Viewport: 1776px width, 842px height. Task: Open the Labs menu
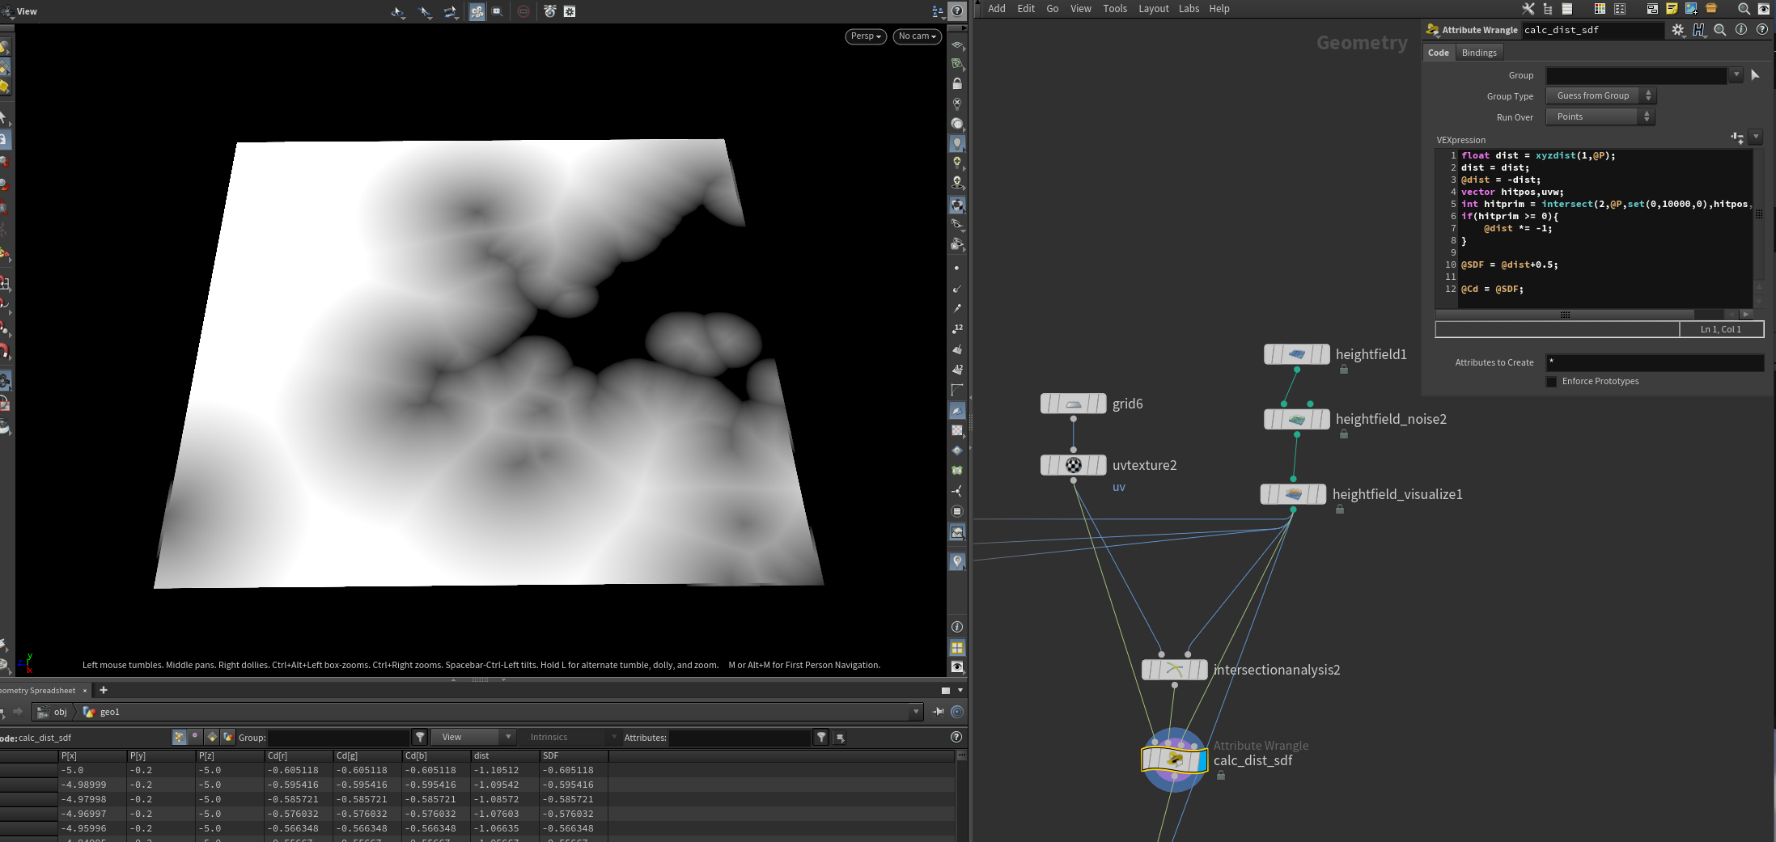click(x=1189, y=9)
